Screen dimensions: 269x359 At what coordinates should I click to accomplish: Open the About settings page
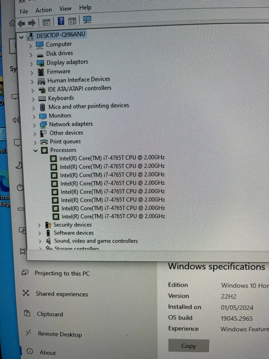(48, 353)
